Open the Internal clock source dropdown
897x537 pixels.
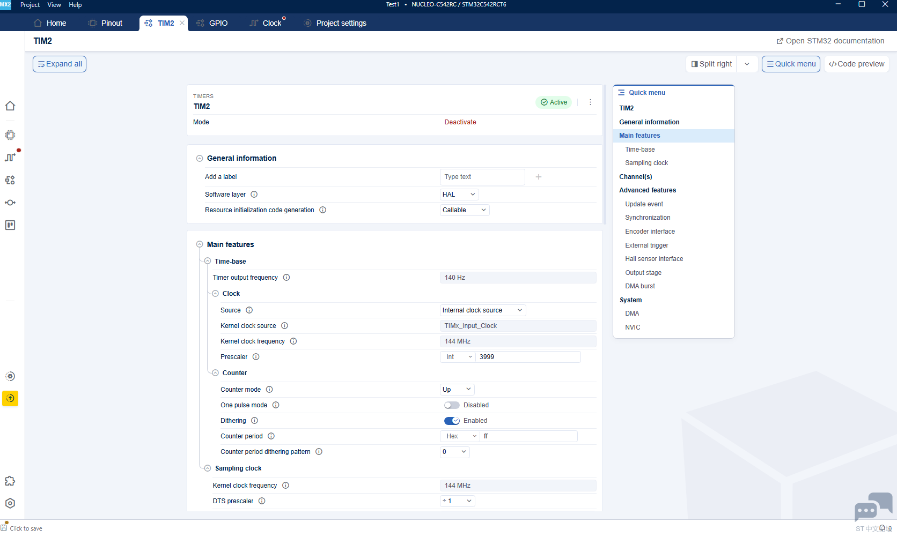(483, 310)
